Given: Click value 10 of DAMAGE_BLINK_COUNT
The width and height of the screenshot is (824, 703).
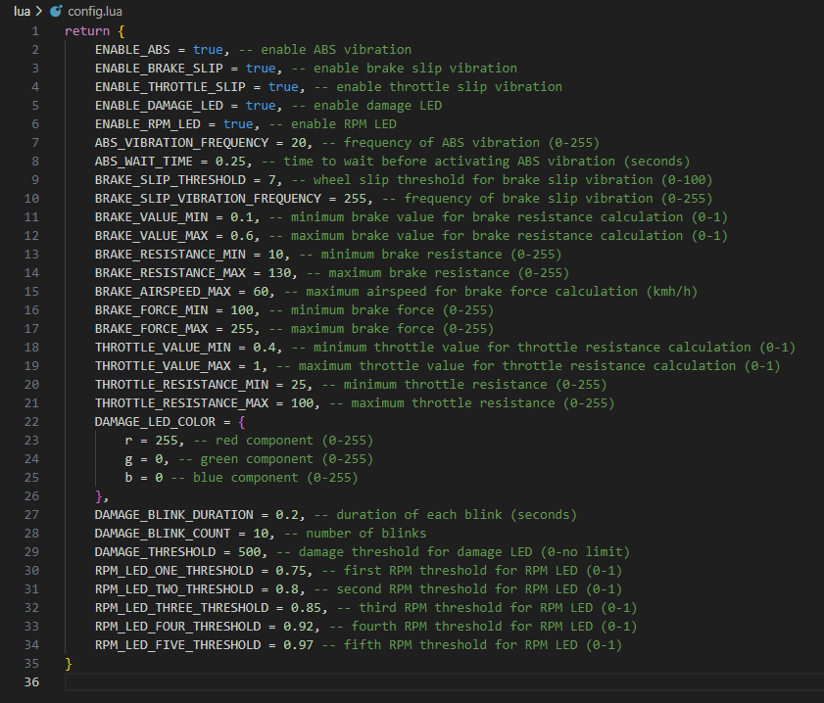Looking at the screenshot, I should tap(261, 534).
